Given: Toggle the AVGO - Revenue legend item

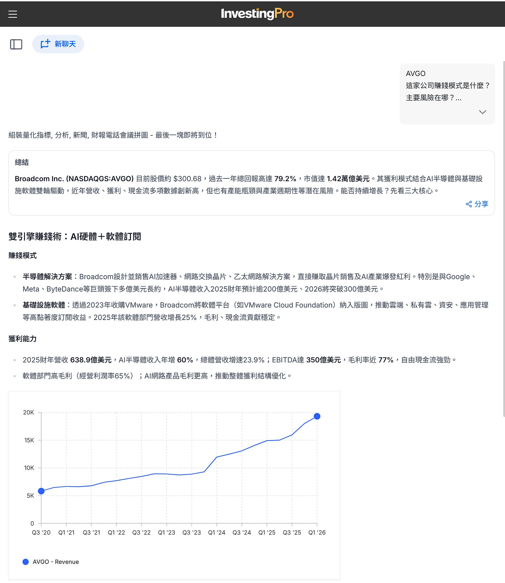Looking at the screenshot, I should tap(51, 562).
